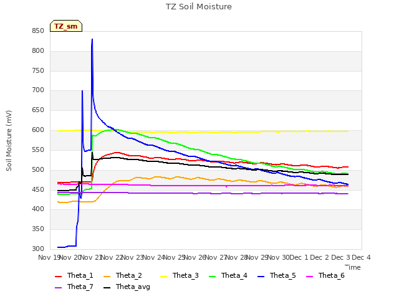Screen dimensions: 399x299
Task: Click the purple Theta_7 legend color marker
Action: click(x=58, y=288)
